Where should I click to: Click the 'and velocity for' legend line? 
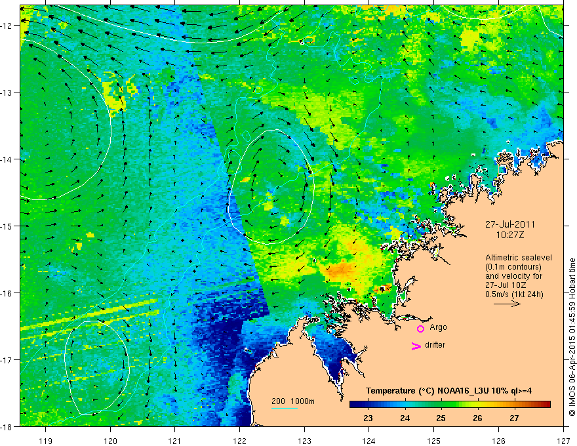click(x=513, y=276)
